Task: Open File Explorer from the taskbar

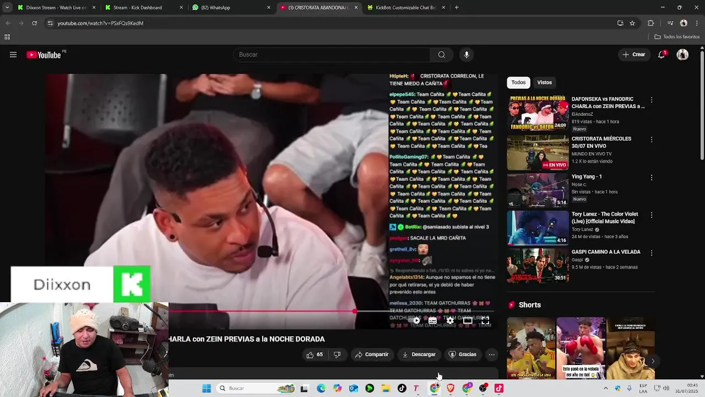Action: pyautogui.click(x=386, y=388)
